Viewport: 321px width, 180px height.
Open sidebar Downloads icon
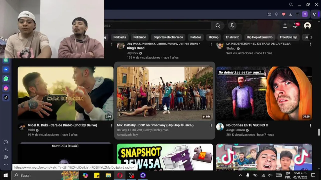coord(6,149)
